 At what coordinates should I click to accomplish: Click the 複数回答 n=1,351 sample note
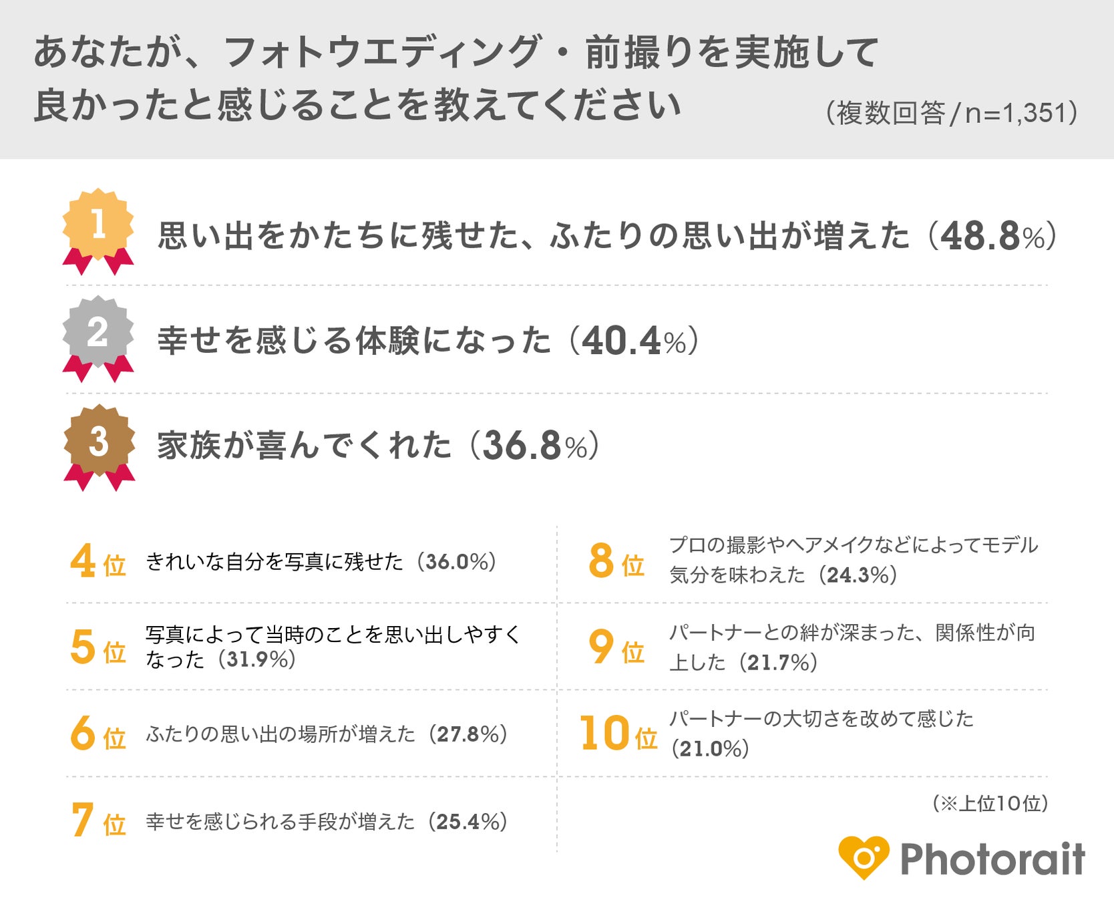952,114
